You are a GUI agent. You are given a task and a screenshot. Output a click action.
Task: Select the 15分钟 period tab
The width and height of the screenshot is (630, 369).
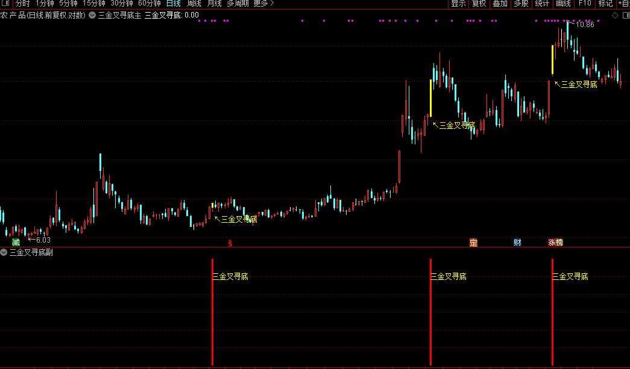94,4
